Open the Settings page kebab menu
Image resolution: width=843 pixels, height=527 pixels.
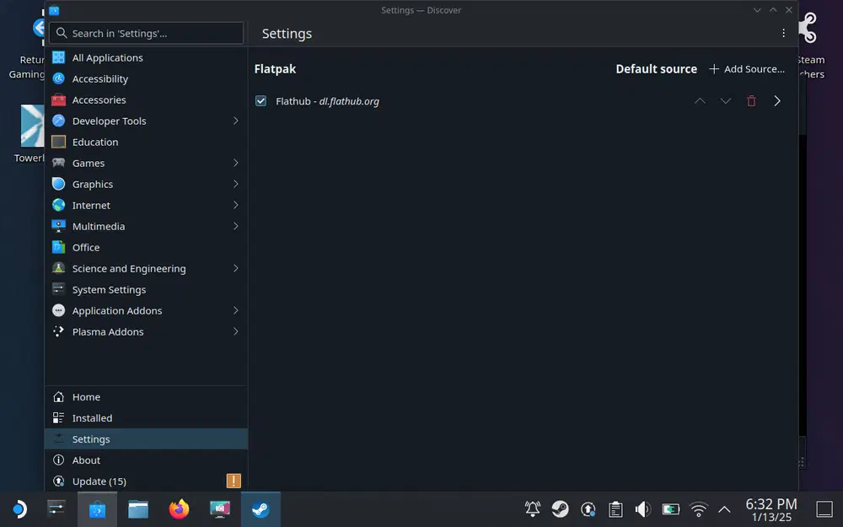(x=783, y=34)
